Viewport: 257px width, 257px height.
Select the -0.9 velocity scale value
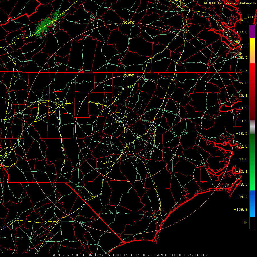(x=243, y=121)
